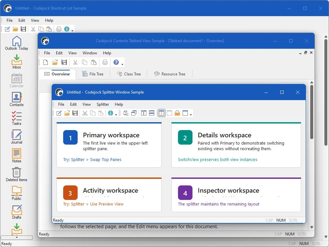Click Save in Tabbed View toolbar
This screenshot has width=329, height=247.
(x=64, y=62)
